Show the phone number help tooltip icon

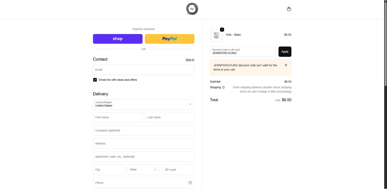[190, 183]
